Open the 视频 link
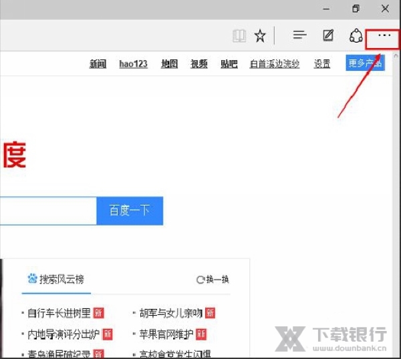401x359 pixels. tap(199, 64)
